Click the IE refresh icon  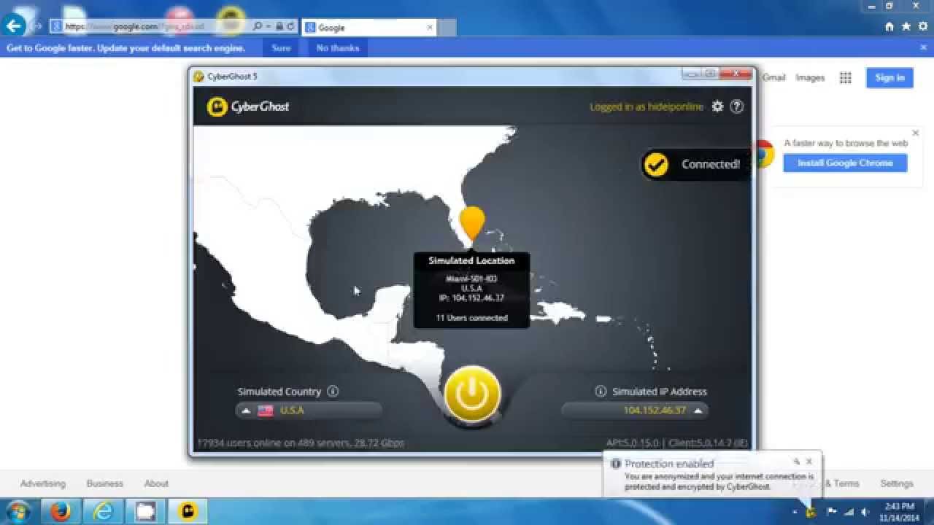point(291,26)
